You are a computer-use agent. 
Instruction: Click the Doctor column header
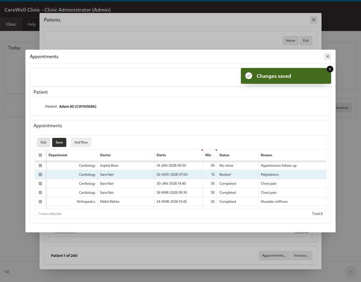[x=126, y=155]
